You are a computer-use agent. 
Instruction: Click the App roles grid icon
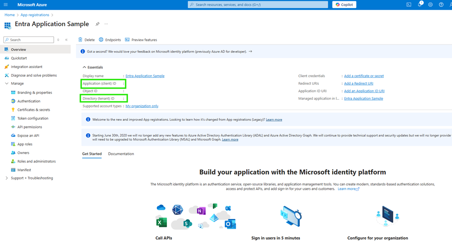[13, 144]
